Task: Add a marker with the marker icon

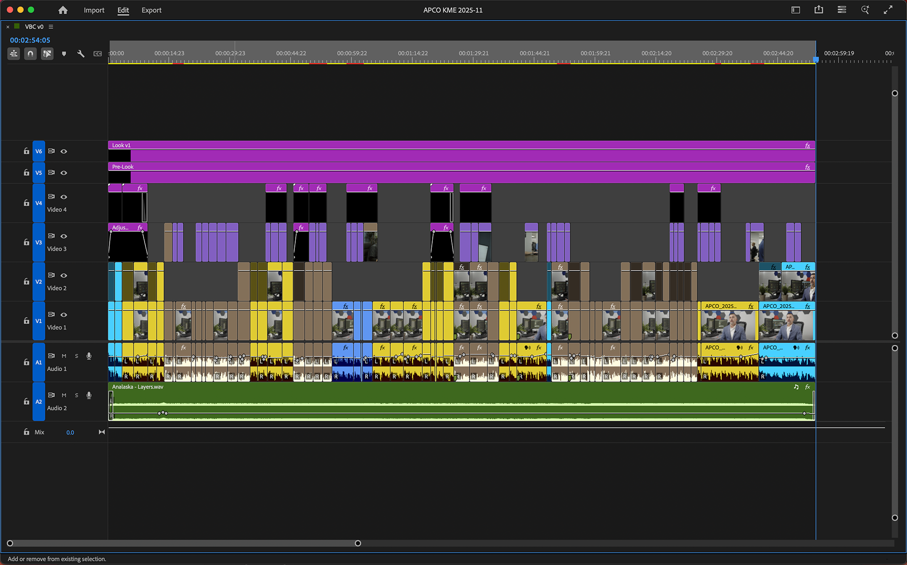Action: click(64, 54)
